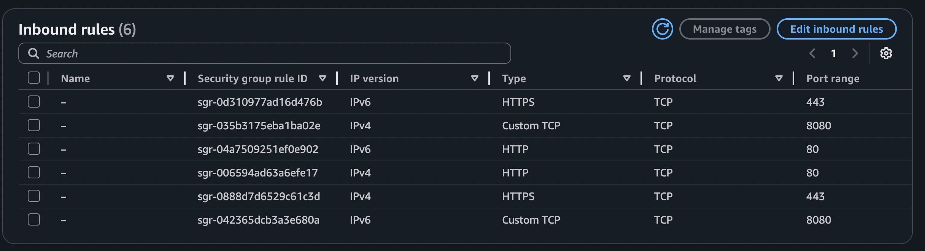Select all rules with header checkbox
925x251 pixels.
(x=34, y=78)
